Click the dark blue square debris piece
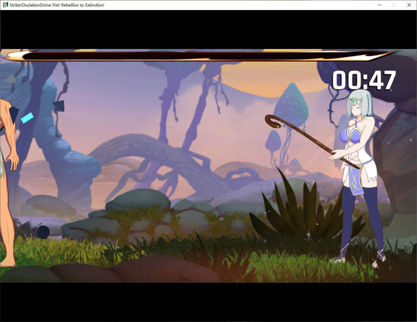Image resolution: width=417 pixels, height=322 pixels. click(59, 106)
